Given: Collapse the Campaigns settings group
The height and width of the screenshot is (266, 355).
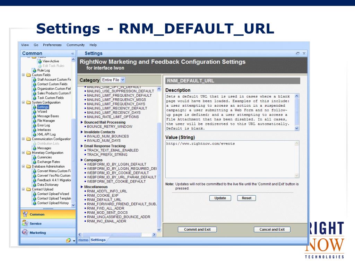Looking at the screenshot, I should coord(82,160).
